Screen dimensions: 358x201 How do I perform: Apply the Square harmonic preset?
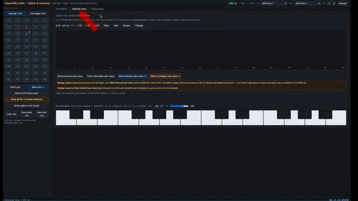(126, 26)
